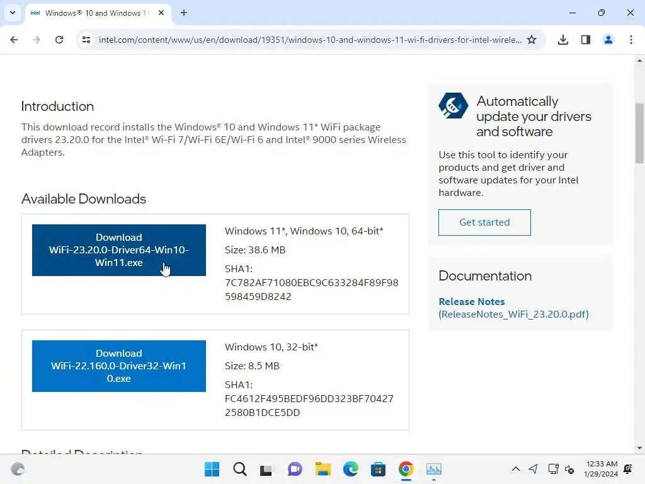Toggle Chrome side panel

coord(586,40)
